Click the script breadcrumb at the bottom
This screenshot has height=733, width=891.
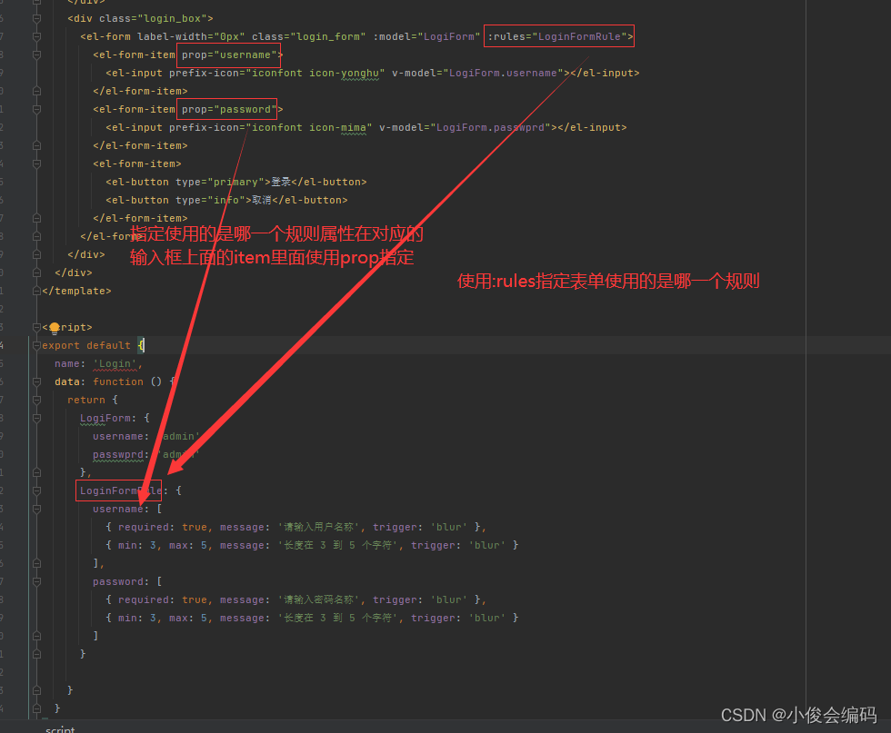(59, 728)
